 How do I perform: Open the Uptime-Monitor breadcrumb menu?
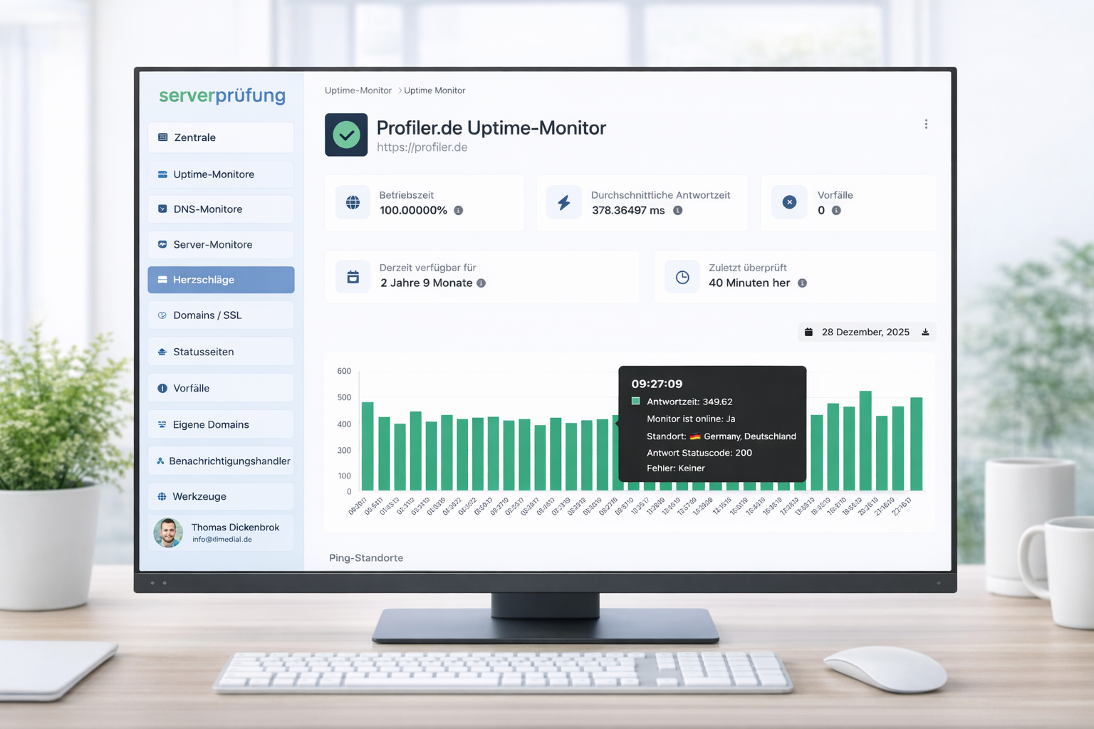pos(358,90)
